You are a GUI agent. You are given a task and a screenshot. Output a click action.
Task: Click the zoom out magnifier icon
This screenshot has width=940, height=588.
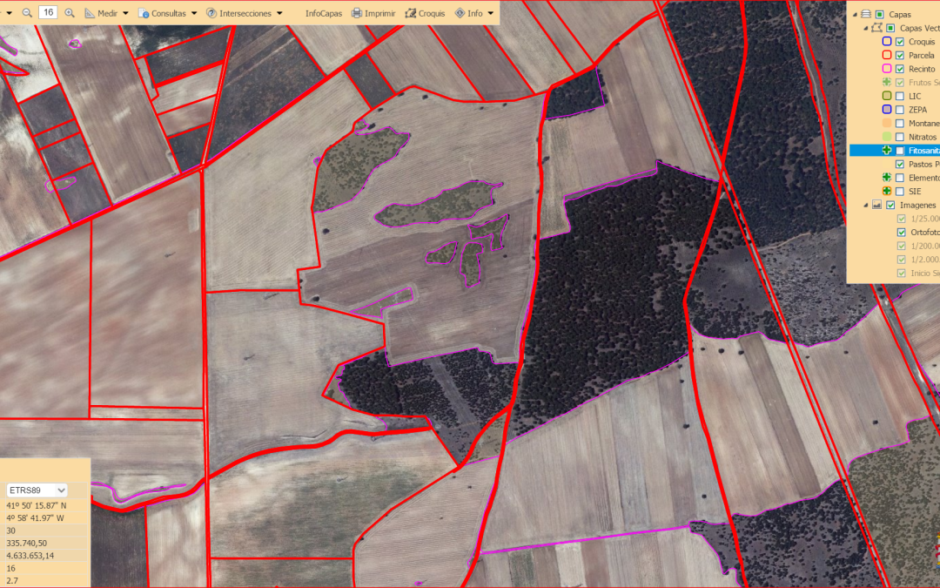coord(27,13)
